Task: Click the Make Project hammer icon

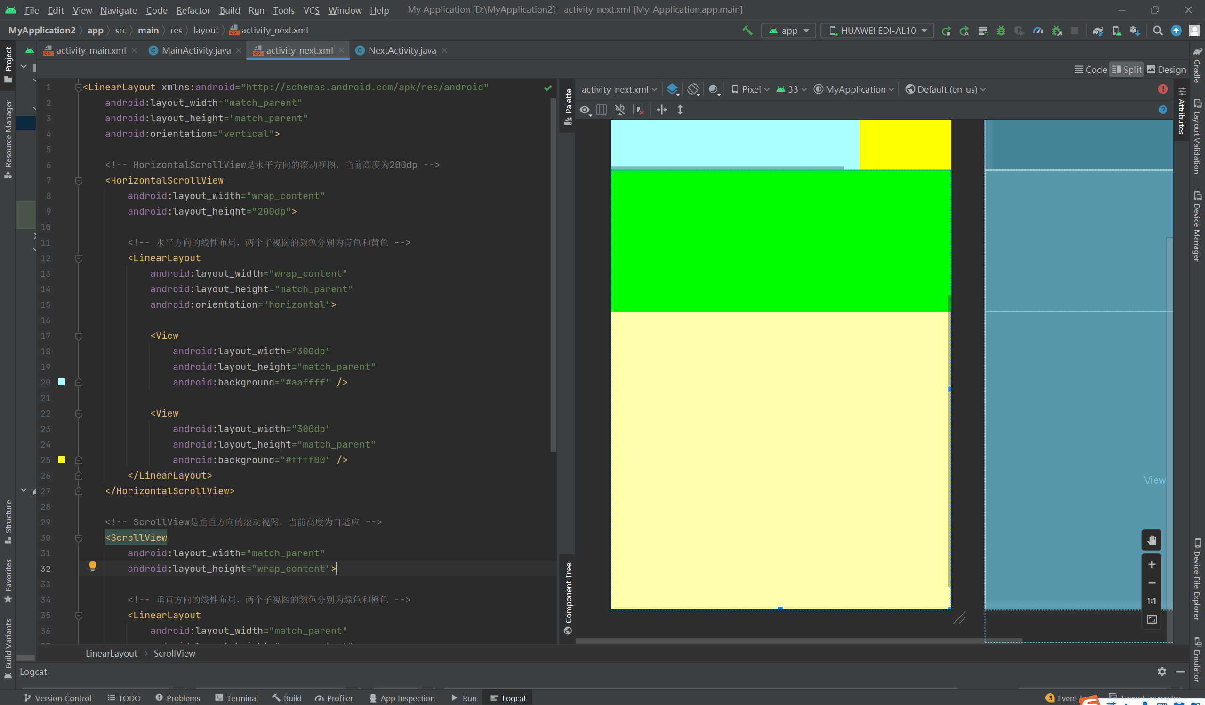Action: [747, 31]
